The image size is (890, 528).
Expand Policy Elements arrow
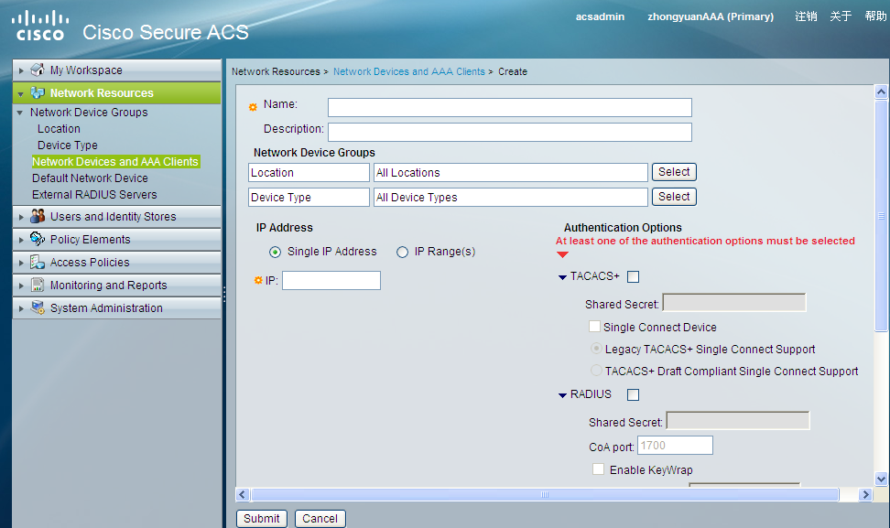[21, 240]
